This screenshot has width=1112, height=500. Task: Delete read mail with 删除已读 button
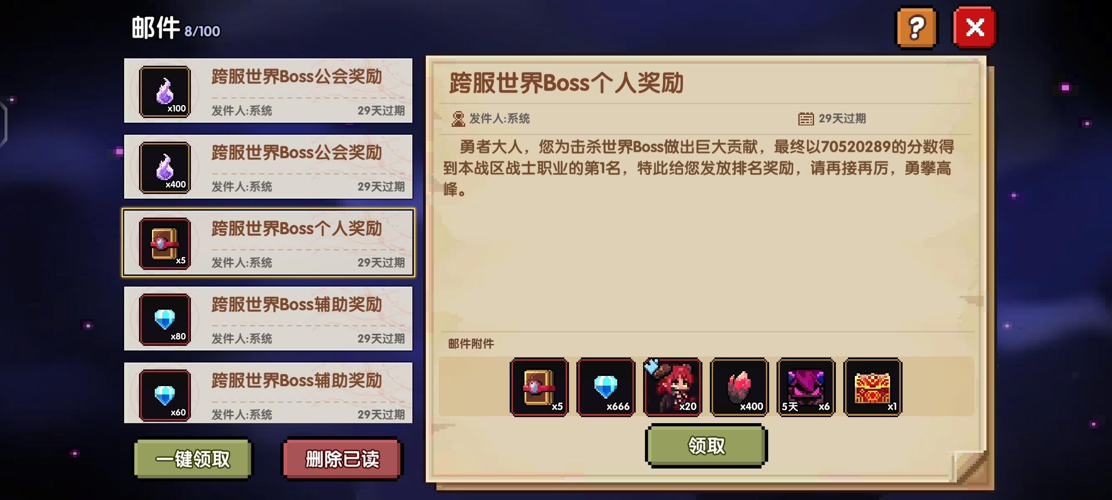tap(342, 459)
